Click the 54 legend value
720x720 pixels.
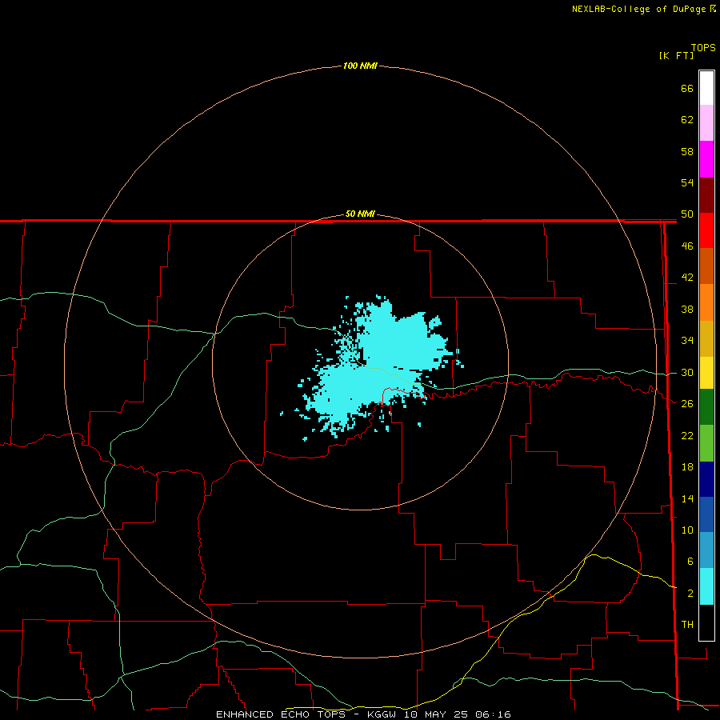point(687,182)
